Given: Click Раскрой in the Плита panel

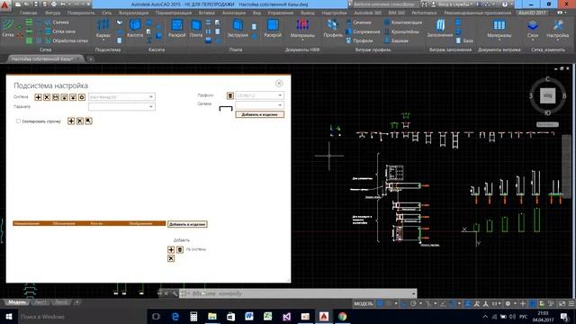Looking at the screenshot, I should pos(273,28).
